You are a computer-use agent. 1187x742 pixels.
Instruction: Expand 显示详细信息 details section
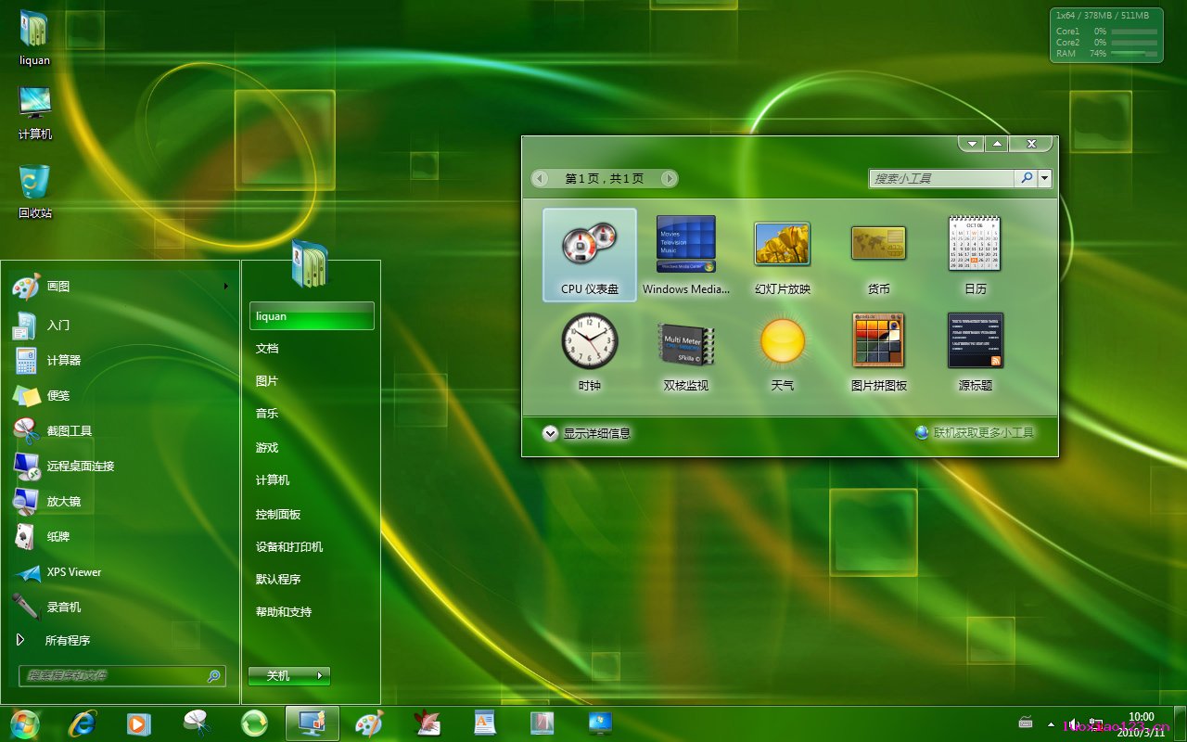(551, 433)
